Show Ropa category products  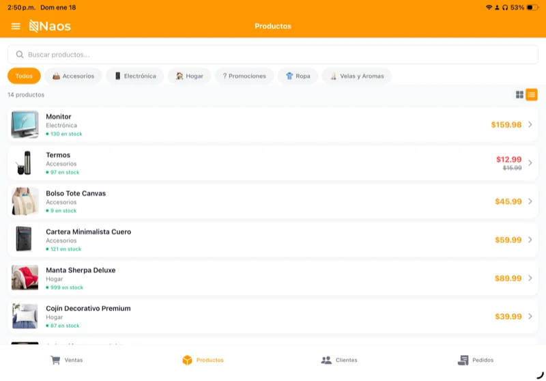298,76
